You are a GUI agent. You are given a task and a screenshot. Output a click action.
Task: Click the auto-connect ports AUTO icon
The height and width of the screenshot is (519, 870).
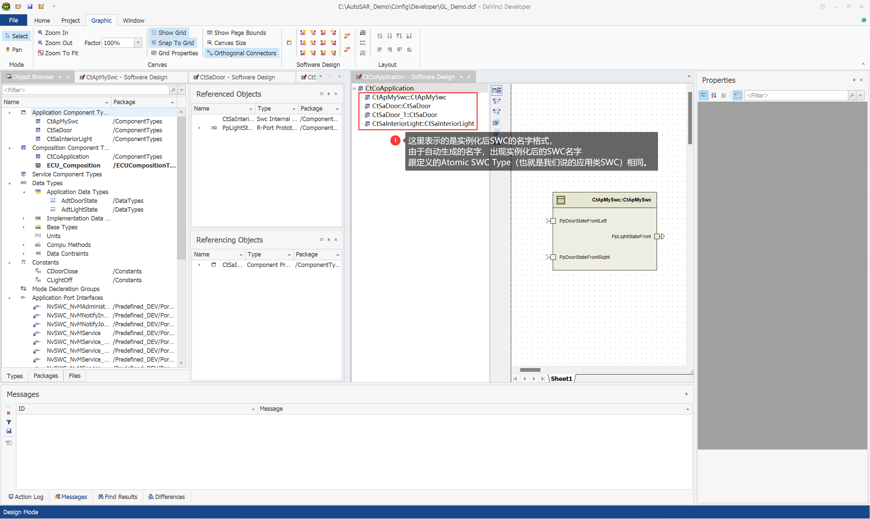(362, 33)
